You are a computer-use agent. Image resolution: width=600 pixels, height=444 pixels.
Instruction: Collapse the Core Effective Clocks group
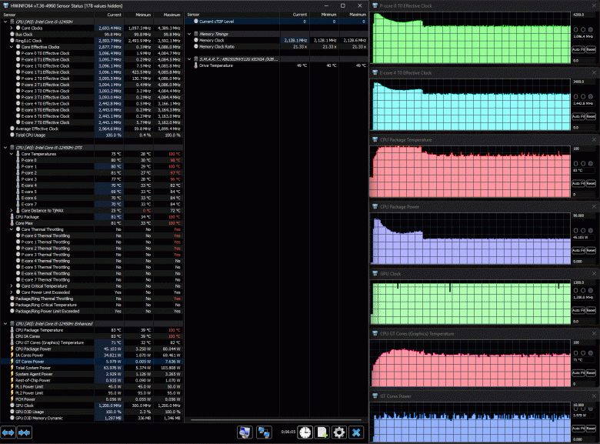[12, 48]
